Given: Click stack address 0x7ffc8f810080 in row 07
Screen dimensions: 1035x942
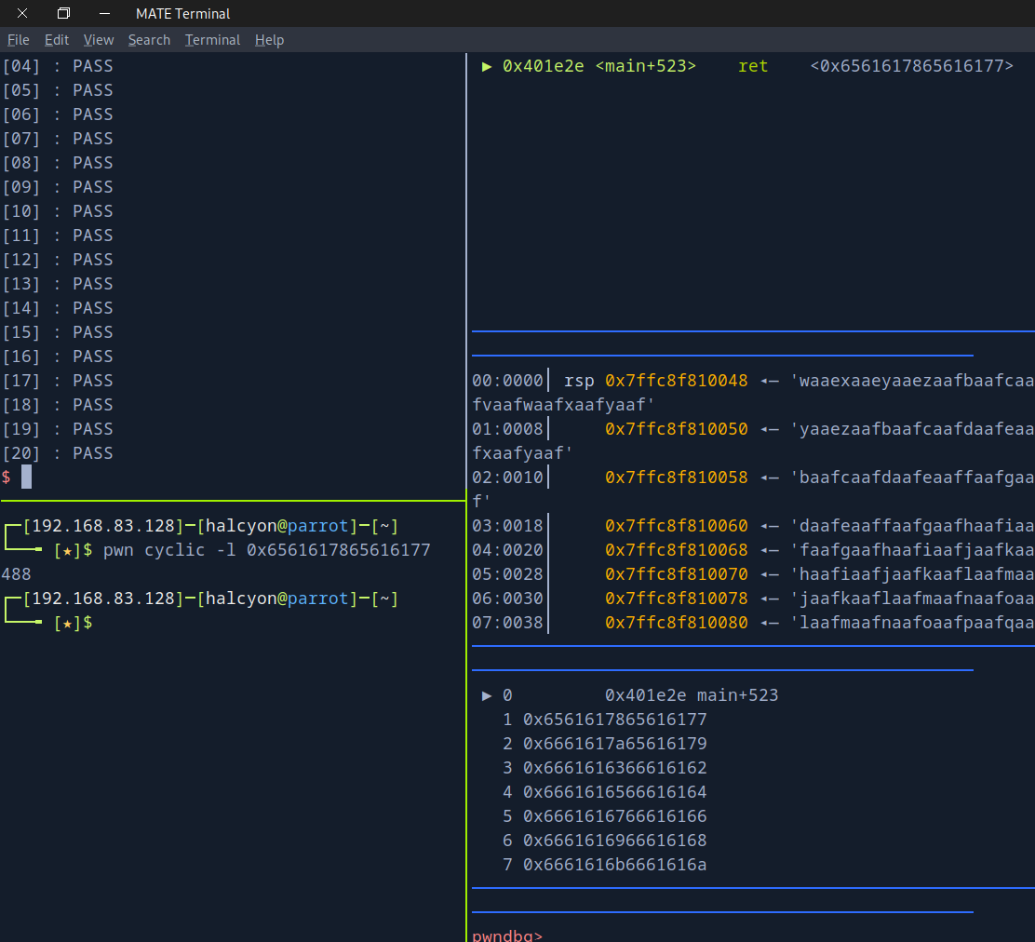Looking at the screenshot, I should tap(676, 623).
